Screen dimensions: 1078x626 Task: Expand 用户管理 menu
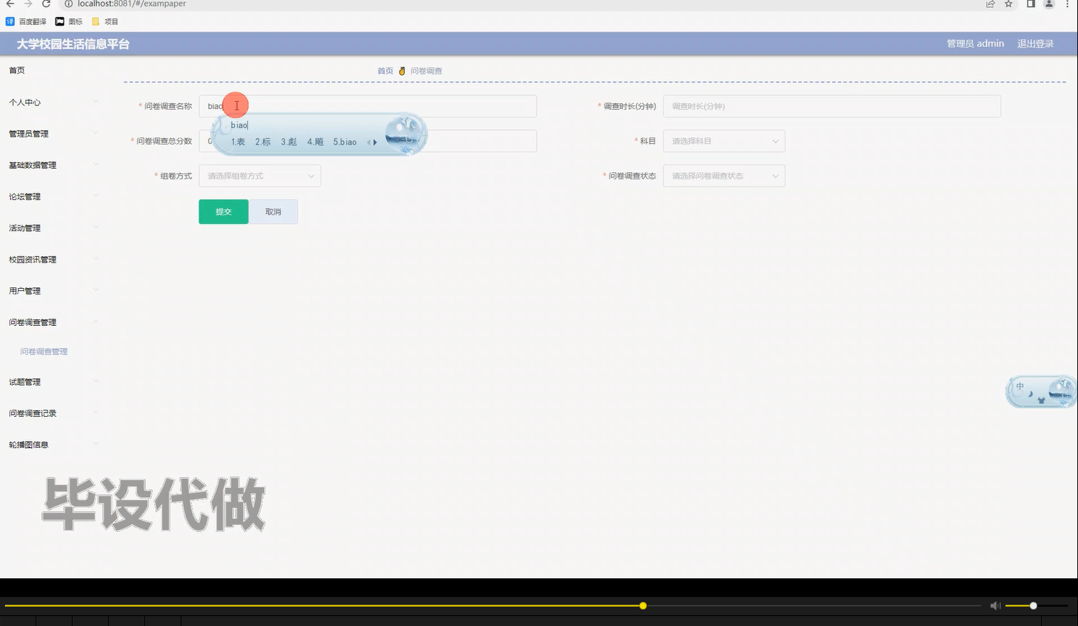[53, 291]
